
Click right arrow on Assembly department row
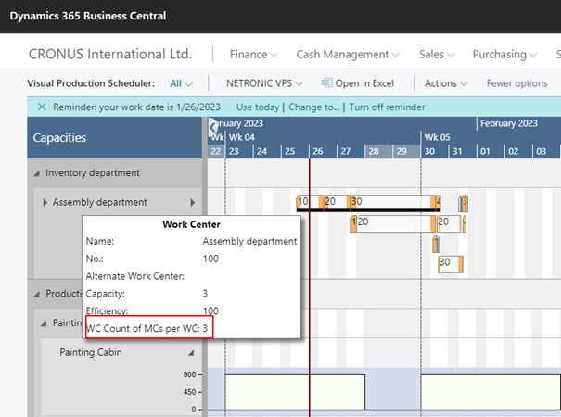tap(193, 202)
